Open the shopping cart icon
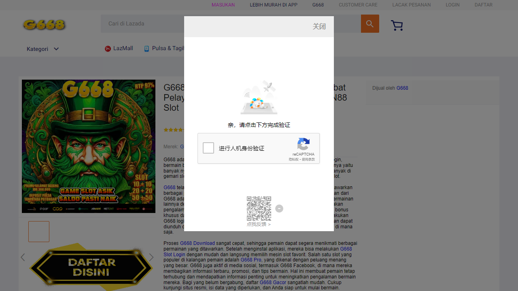The height and width of the screenshot is (291, 518). (397, 25)
